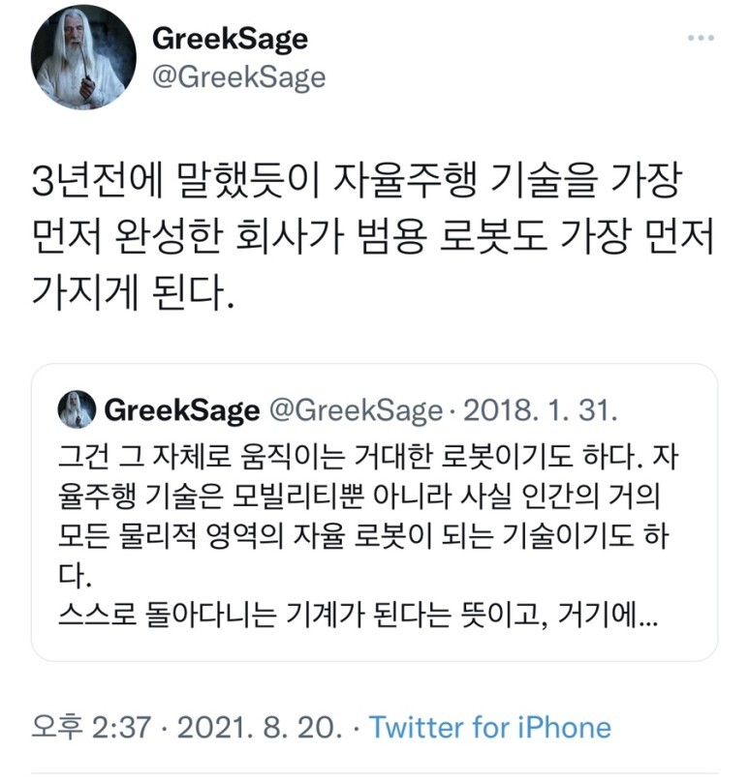Tap the main tweet line starting with 3년전에
Screen dimensions: 749x783
click(x=357, y=181)
